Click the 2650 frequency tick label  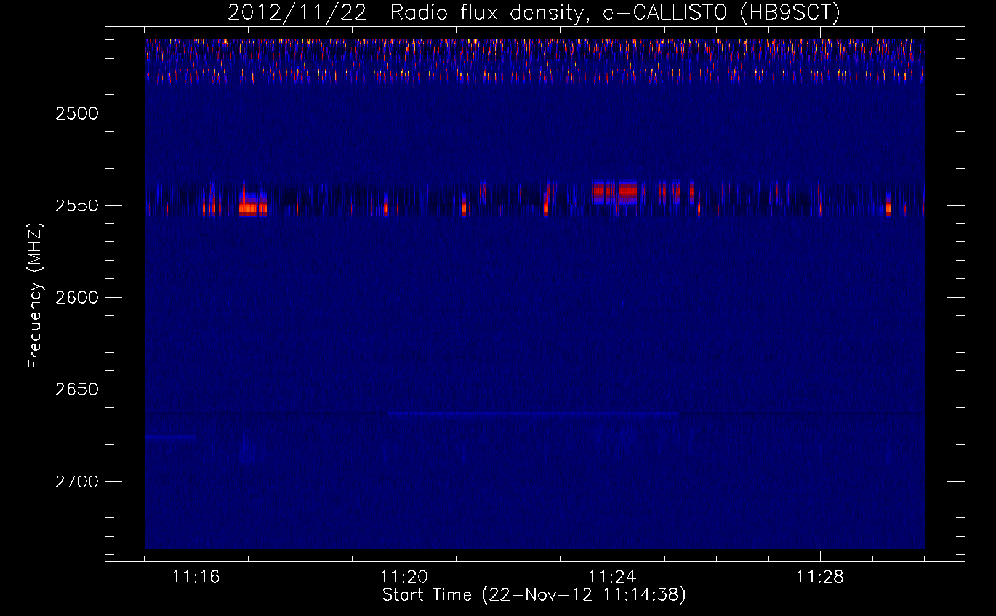(x=77, y=389)
